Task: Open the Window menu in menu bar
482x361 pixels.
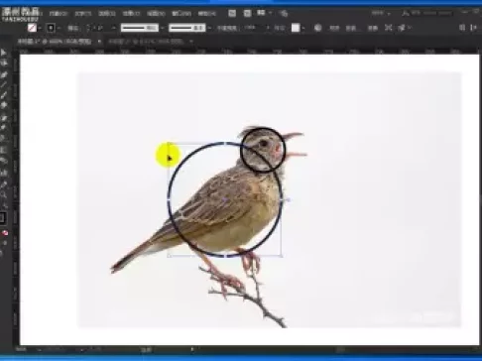Action: 181,14
